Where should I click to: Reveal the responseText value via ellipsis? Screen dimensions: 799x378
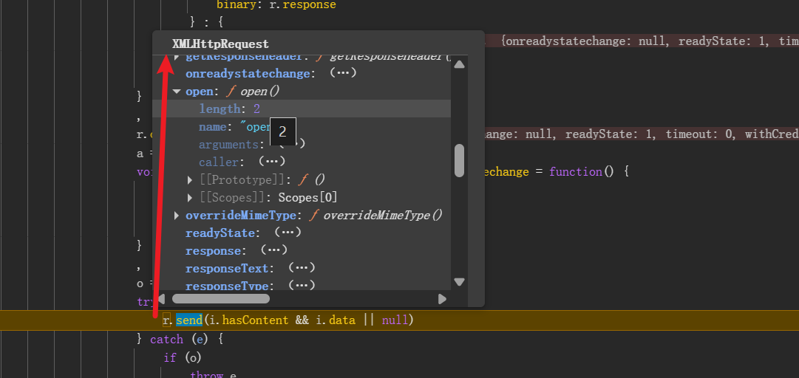click(302, 268)
